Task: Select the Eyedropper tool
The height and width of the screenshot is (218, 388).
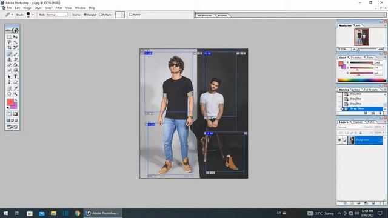Action: click(x=15, y=88)
